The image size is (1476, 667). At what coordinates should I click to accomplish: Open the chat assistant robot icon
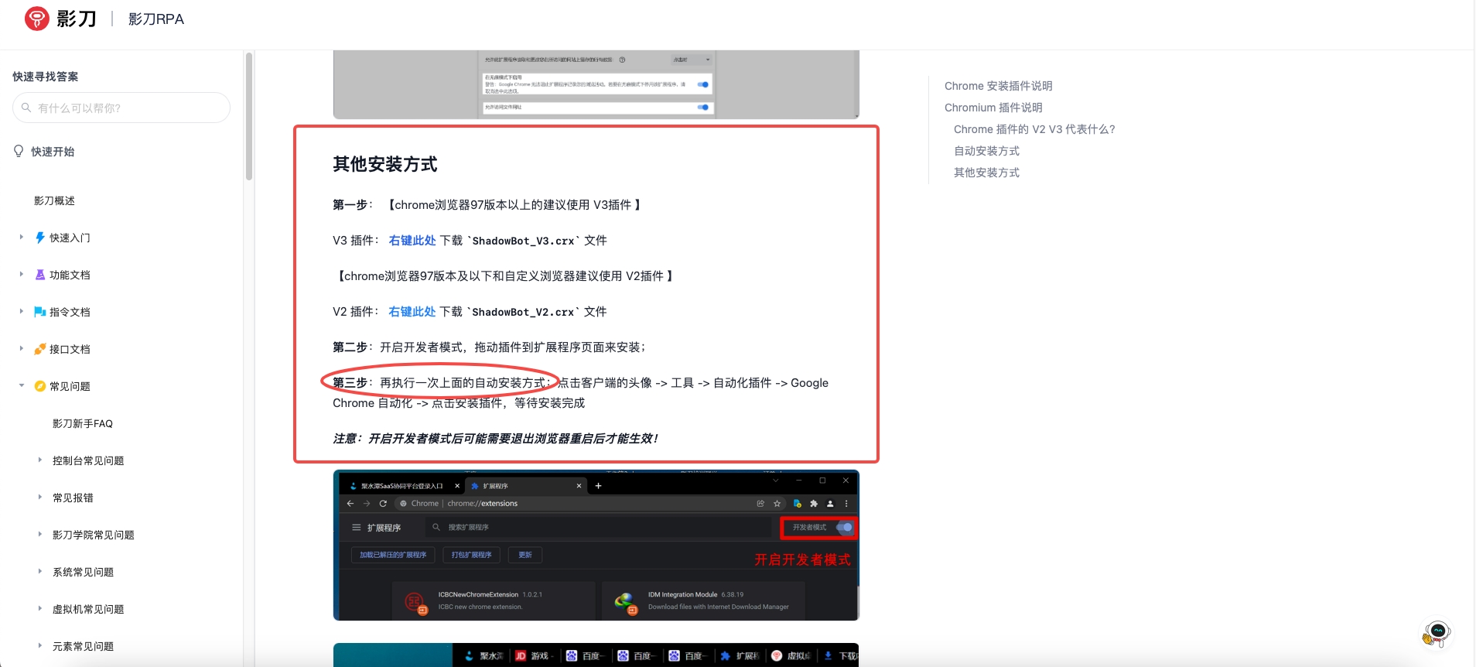click(1437, 634)
